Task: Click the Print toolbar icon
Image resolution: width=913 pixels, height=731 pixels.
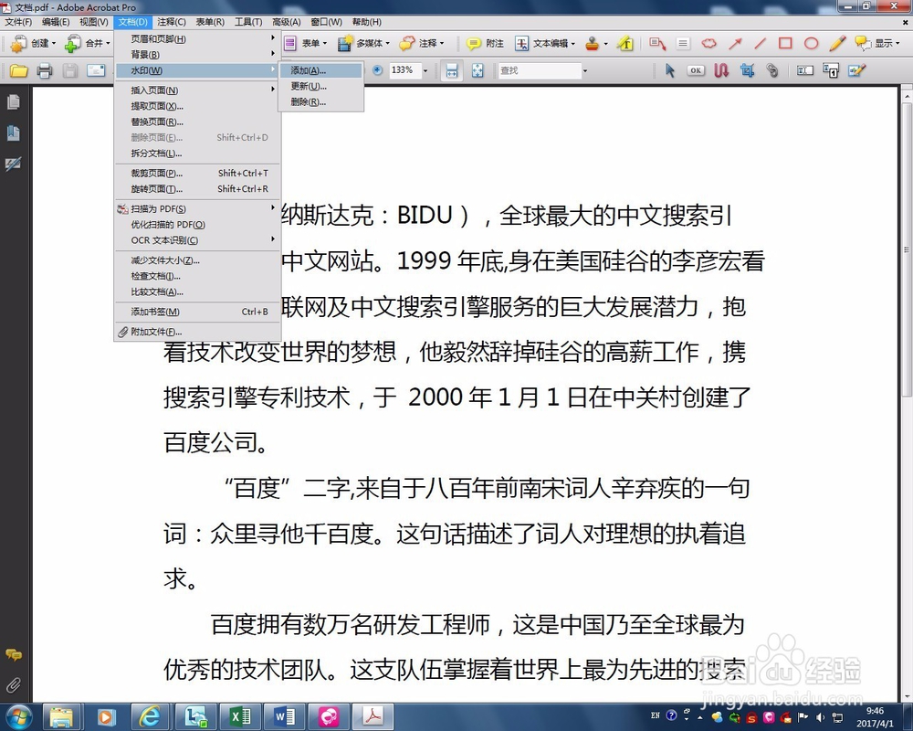Action: coord(44,70)
